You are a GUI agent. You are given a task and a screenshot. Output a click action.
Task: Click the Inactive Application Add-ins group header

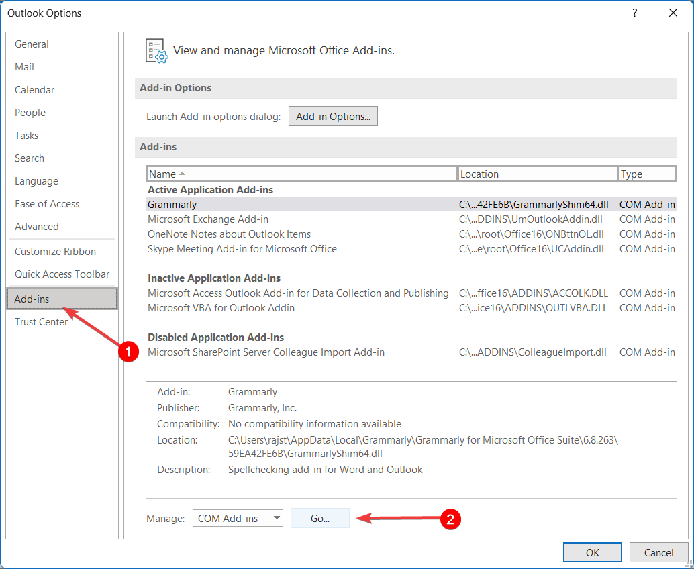pyautogui.click(x=214, y=278)
